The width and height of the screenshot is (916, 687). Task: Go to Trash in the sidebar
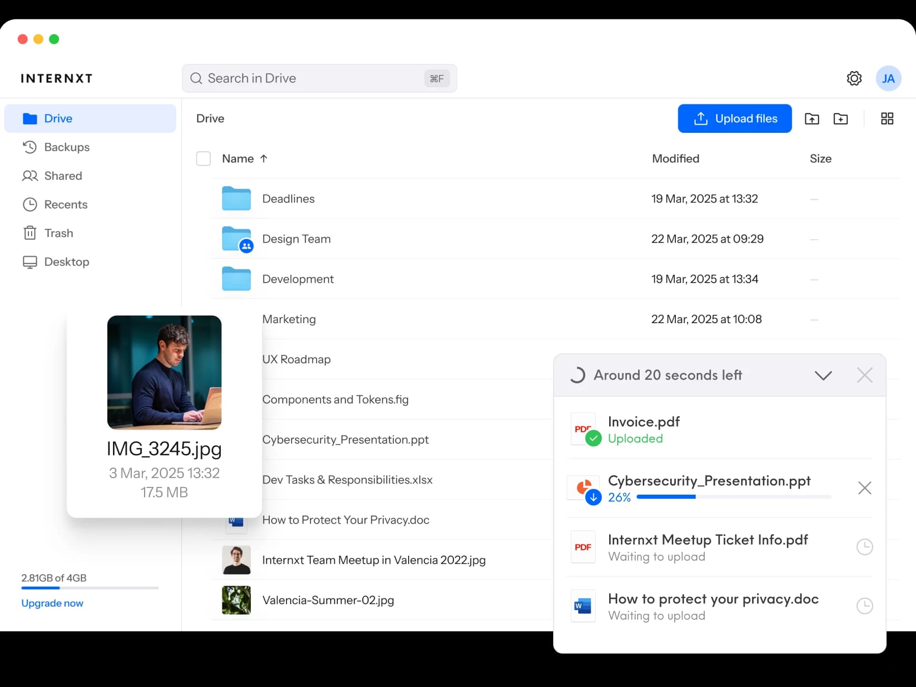(59, 233)
